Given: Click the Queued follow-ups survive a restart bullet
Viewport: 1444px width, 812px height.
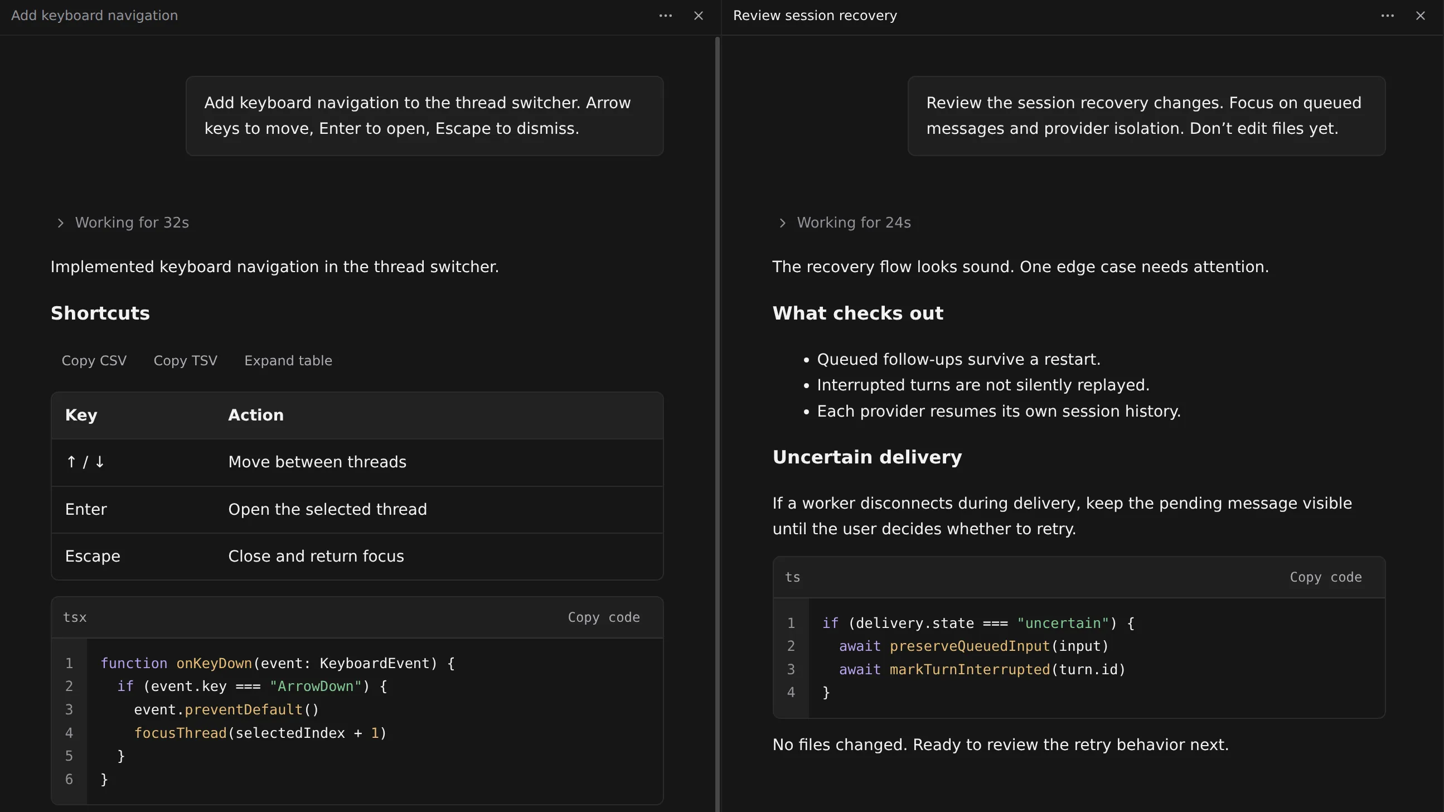Looking at the screenshot, I should pos(958,360).
